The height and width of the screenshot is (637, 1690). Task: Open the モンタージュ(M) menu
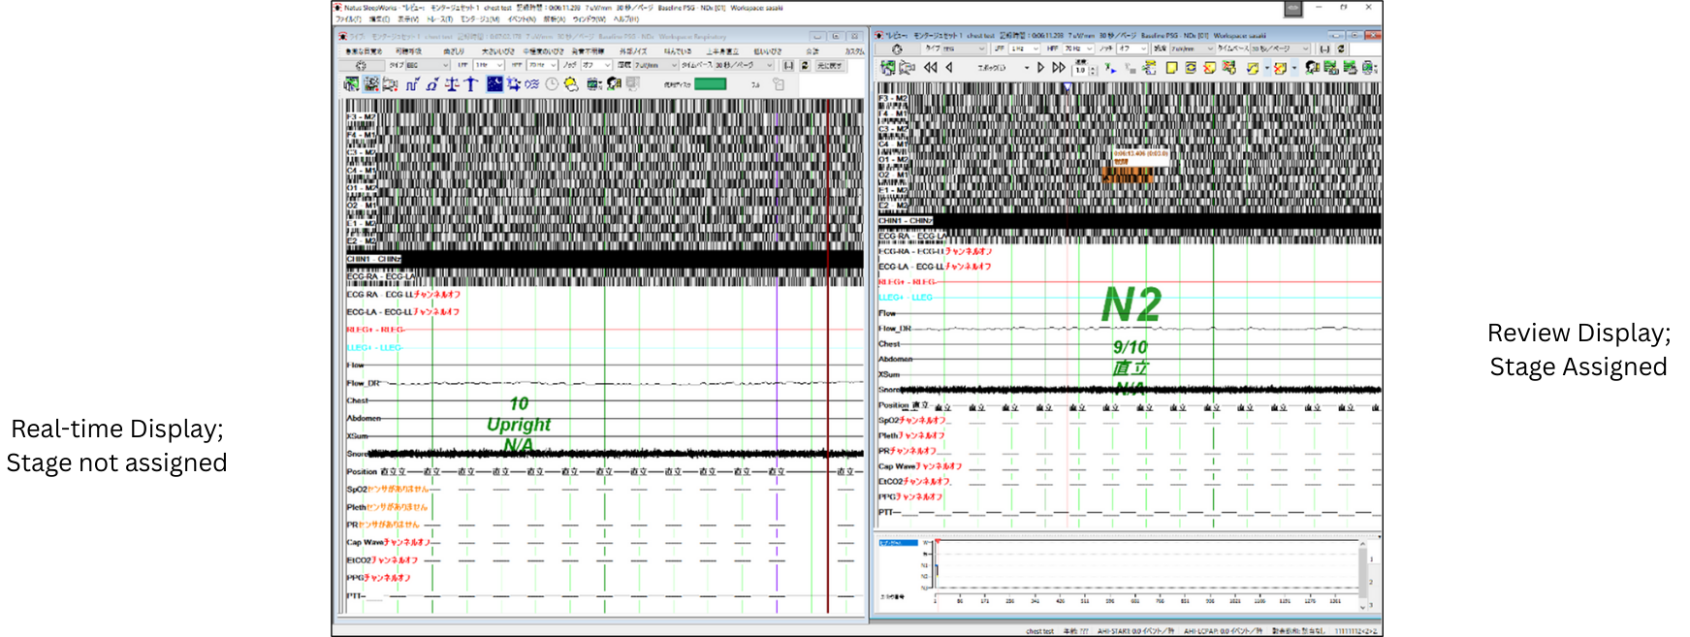coord(480,18)
